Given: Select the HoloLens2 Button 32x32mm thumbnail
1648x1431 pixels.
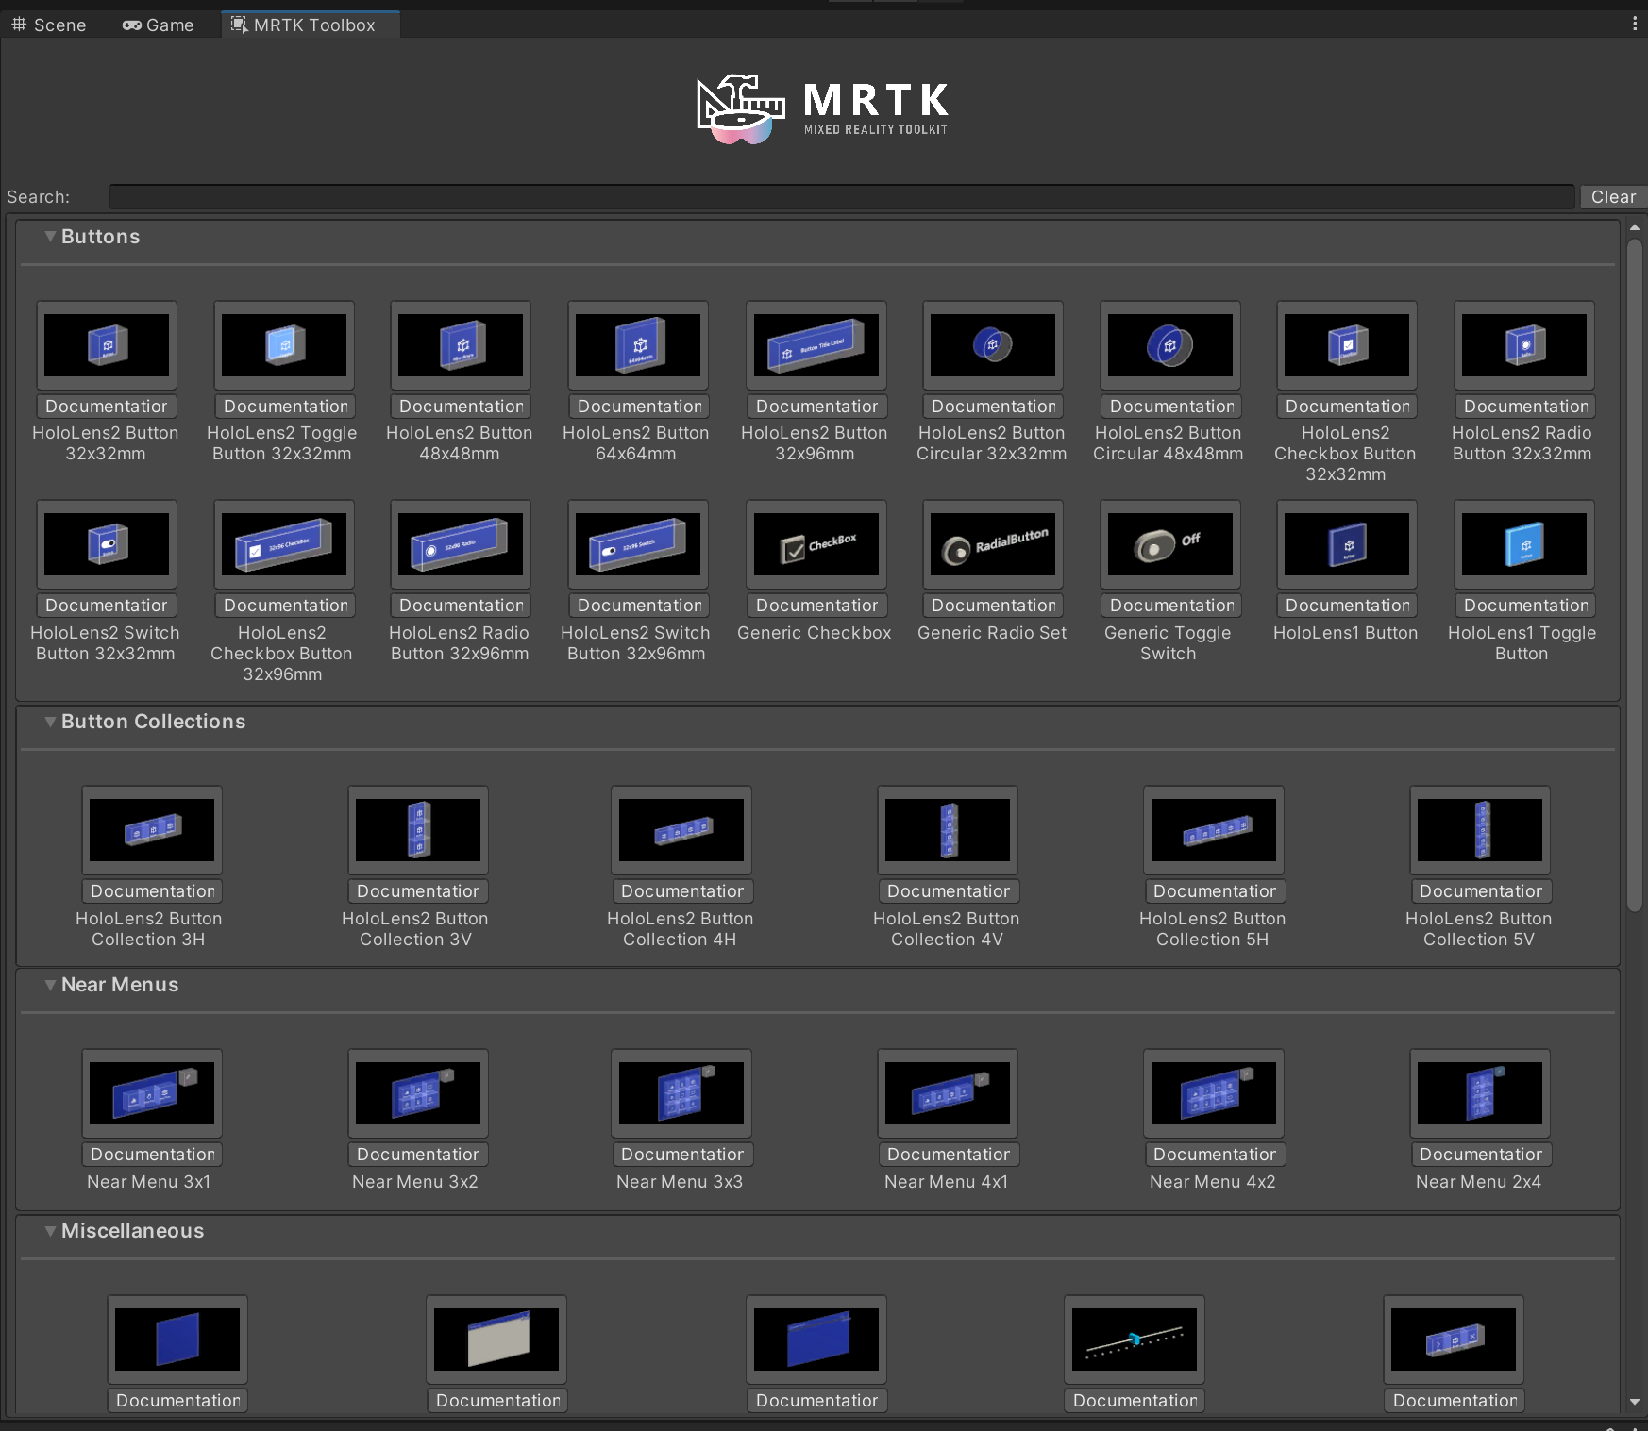Looking at the screenshot, I should pyautogui.click(x=107, y=345).
